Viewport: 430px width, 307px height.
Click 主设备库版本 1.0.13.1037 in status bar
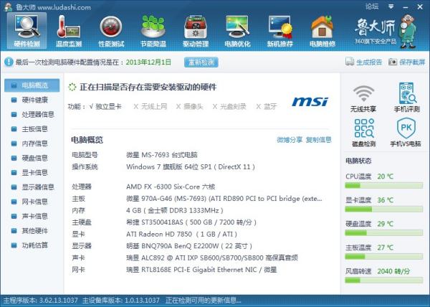120,301
